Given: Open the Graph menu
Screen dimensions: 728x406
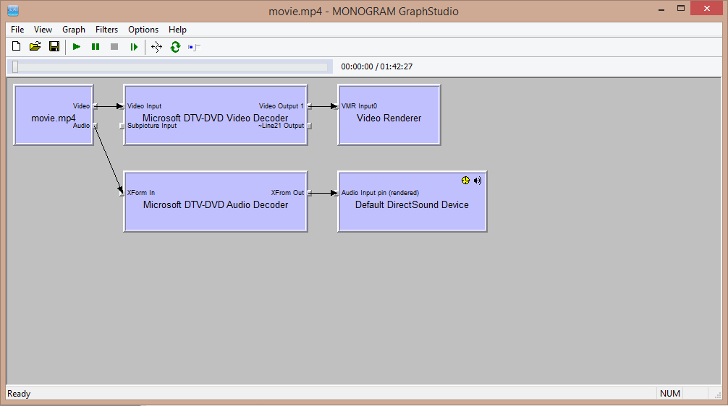Looking at the screenshot, I should pyautogui.click(x=74, y=29).
